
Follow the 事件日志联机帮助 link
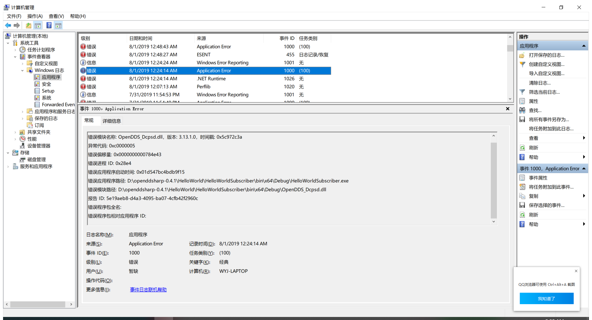tap(148, 289)
